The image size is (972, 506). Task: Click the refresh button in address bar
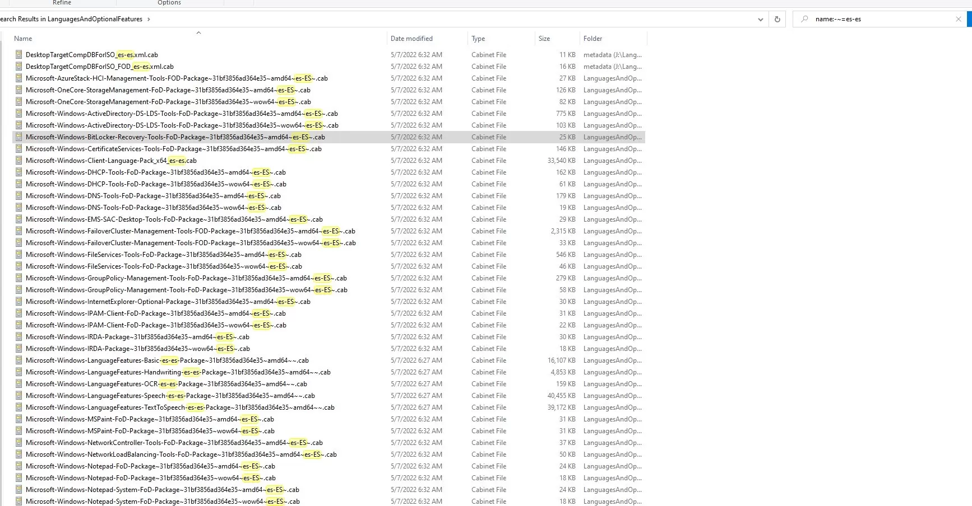click(x=777, y=19)
